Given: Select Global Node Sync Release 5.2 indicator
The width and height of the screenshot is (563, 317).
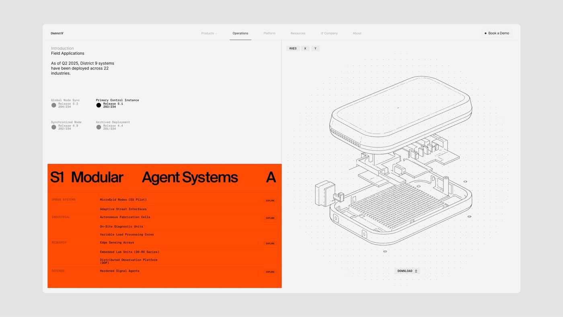Looking at the screenshot, I should coord(53,105).
